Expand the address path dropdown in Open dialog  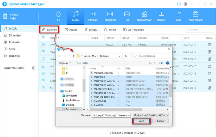(x=120, y=56)
